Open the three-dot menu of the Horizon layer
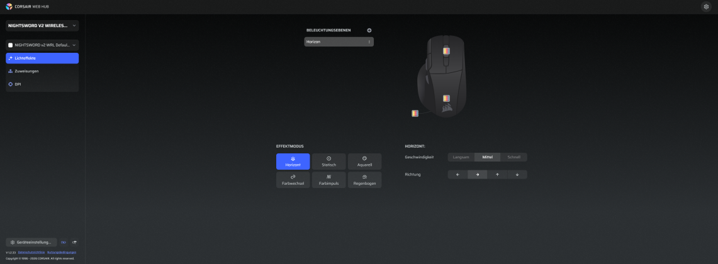Screen dimensions: 718x264 click(x=369, y=41)
